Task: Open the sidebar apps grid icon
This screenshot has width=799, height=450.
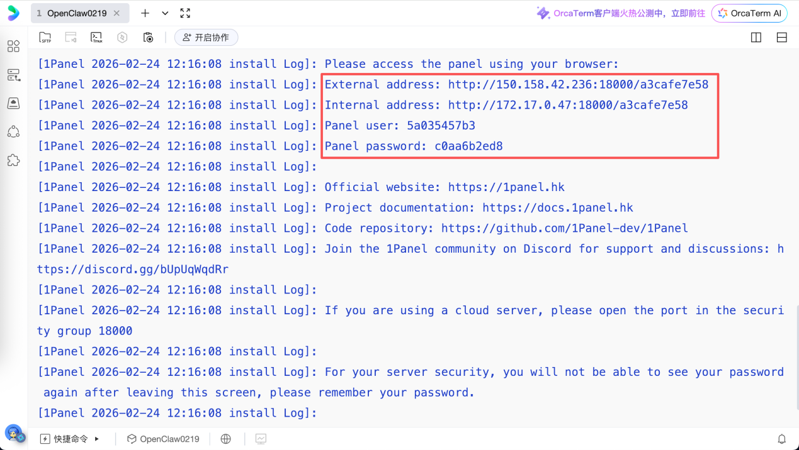Action: point(13,47)
